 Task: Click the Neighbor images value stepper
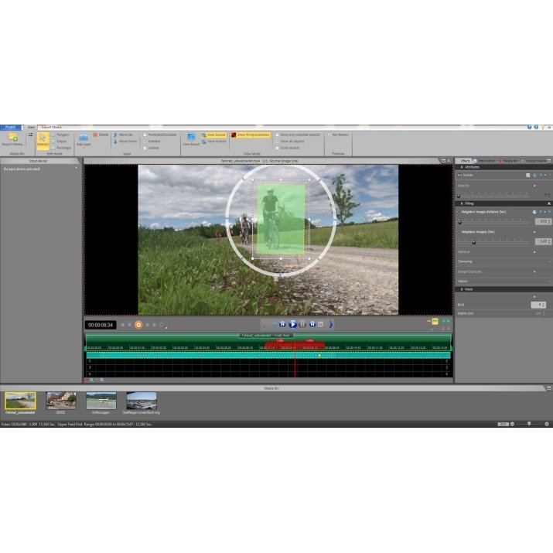click(x=549, y=241)
